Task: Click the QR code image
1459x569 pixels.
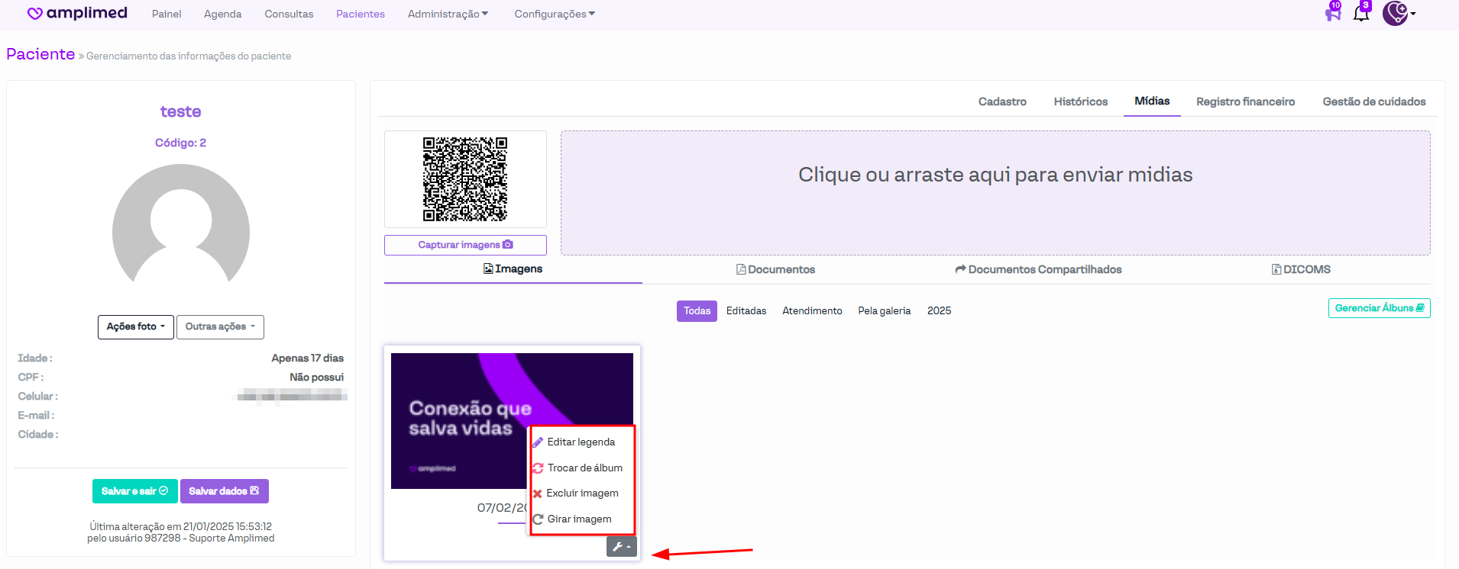Action: [x=465, y=179]
